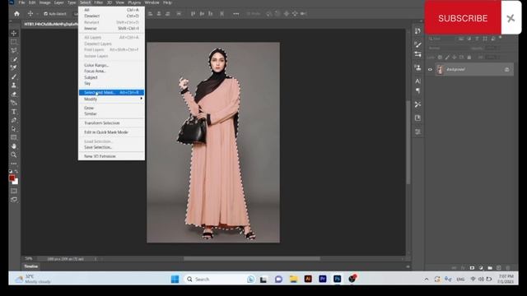Open the Character panel icon
The height and width of the screenshot is (296, 527).
tap(417, 81)
